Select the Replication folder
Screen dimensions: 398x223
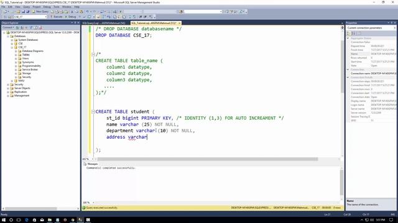(21, 92)
